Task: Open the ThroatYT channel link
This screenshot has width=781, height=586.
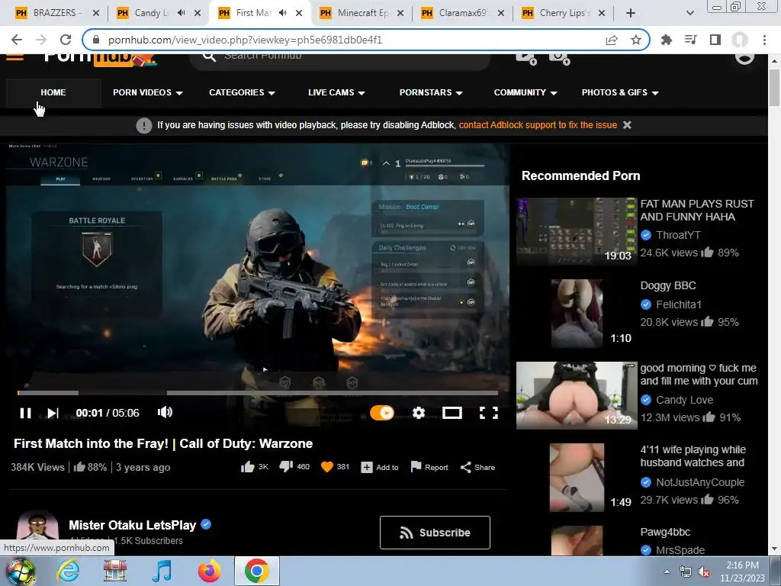Action: pos(678,235)
